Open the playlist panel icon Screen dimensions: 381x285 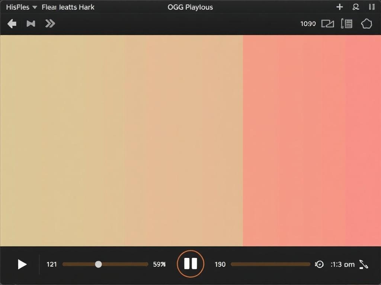pos(347,24)
